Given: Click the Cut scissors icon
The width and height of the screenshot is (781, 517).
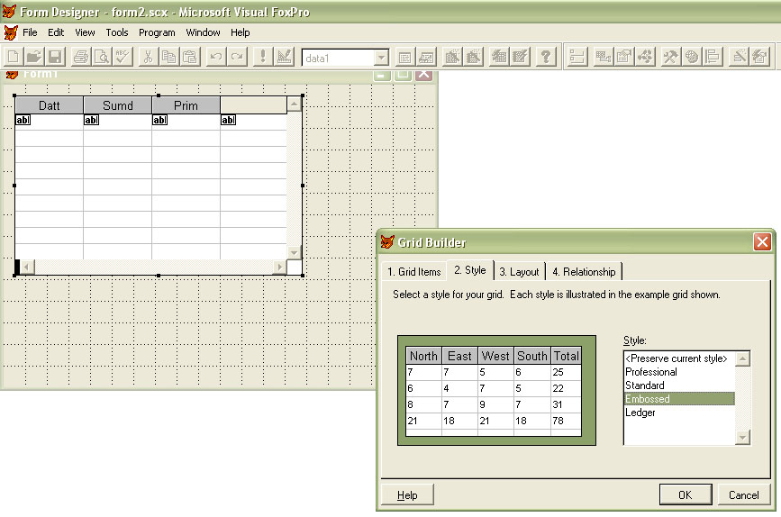Looking at the screenshot, I should tap(148, 57).
